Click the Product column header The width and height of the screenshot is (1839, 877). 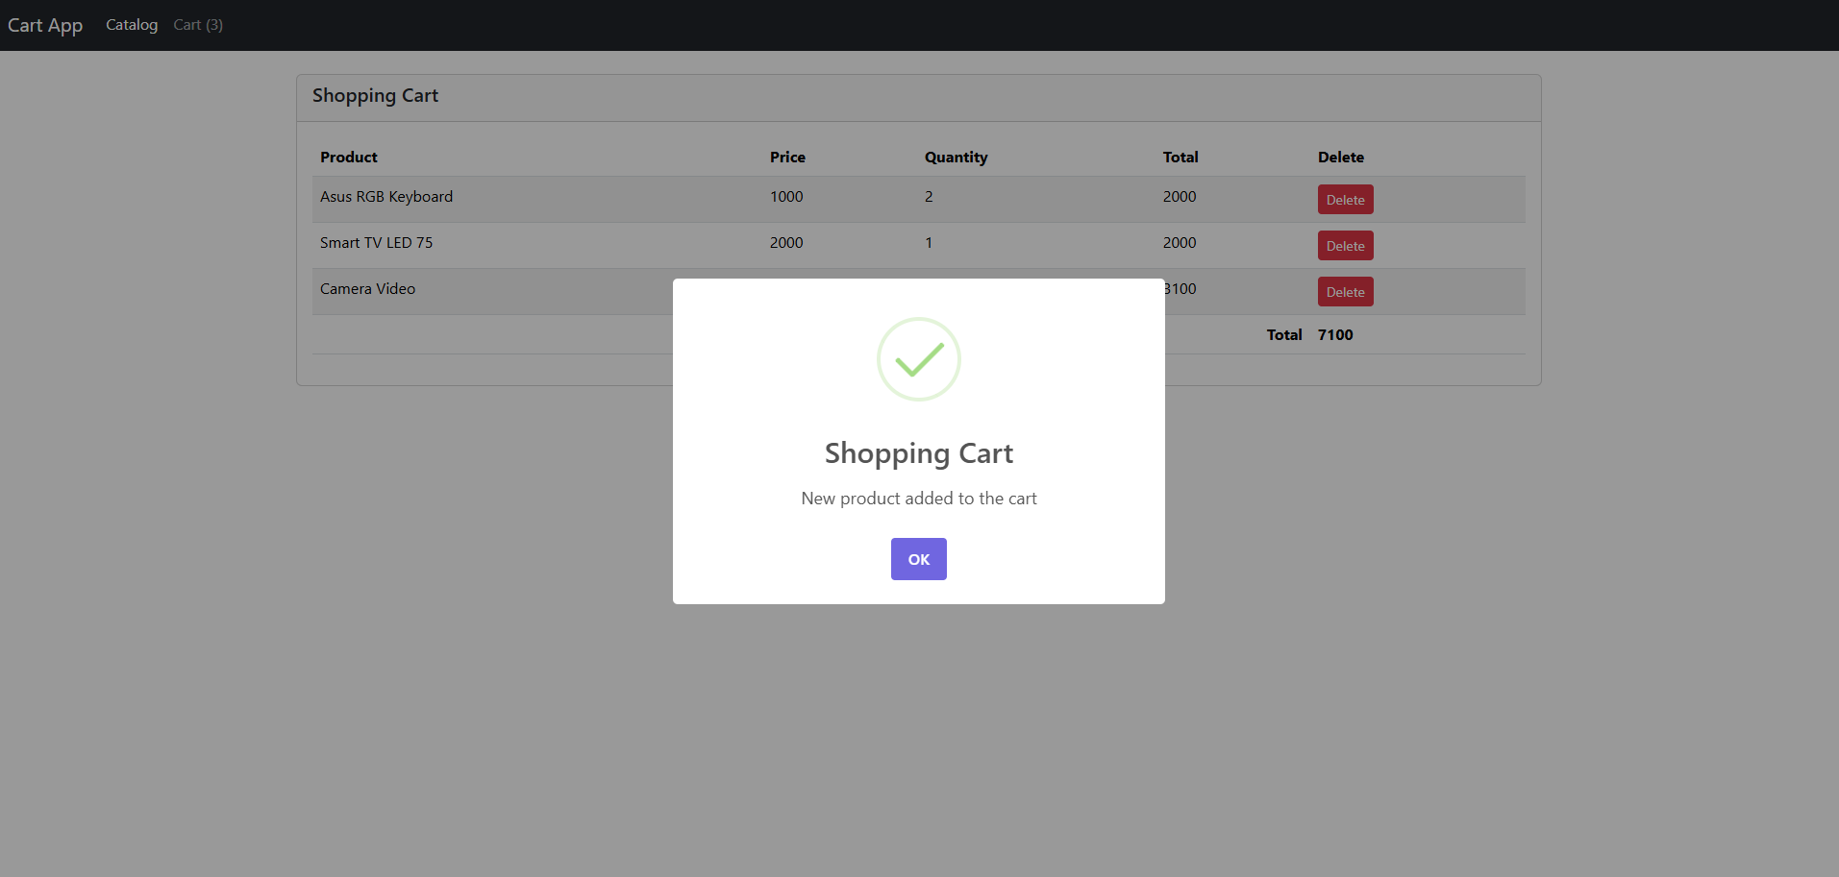348,158
